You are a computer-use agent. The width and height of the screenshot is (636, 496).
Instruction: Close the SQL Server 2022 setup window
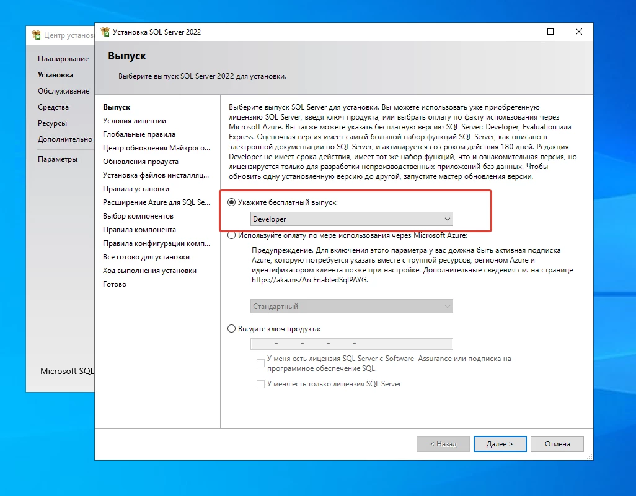pos(578,32)
